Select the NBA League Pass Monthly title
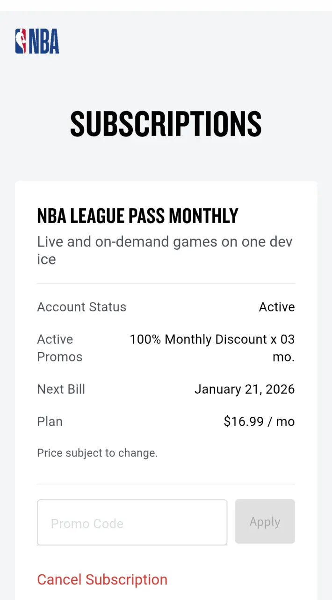This screenshot has height=600, width=332. pos(138,216)
